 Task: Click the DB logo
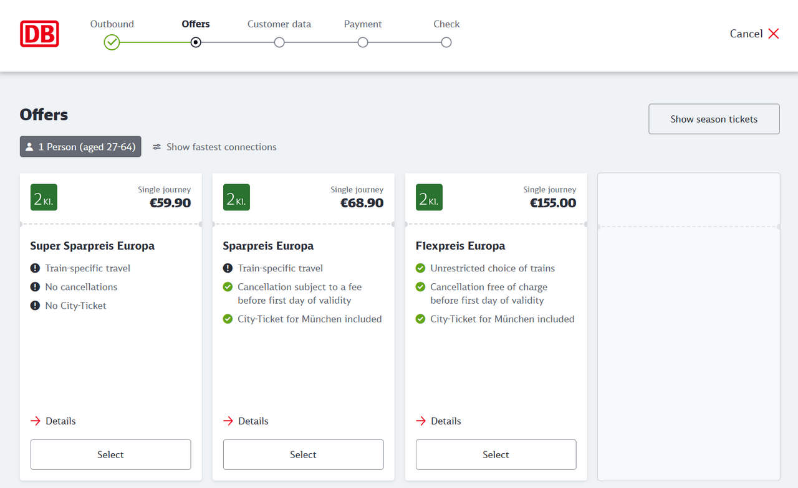click(39, 34)
